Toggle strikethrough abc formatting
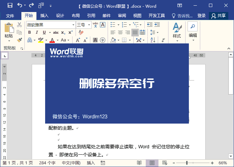 point(56,32)
